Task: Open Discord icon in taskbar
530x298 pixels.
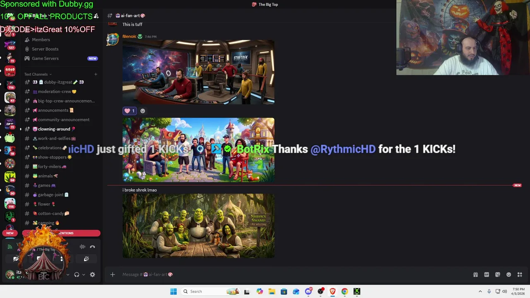Action: coord(308,291)
